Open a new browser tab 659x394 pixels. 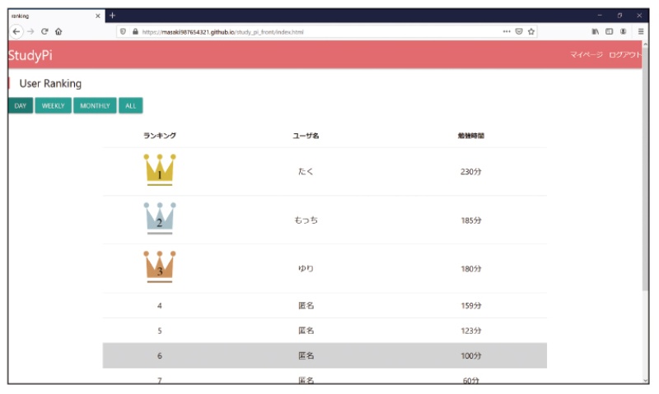pyautogui.click(x=113, y=16)
